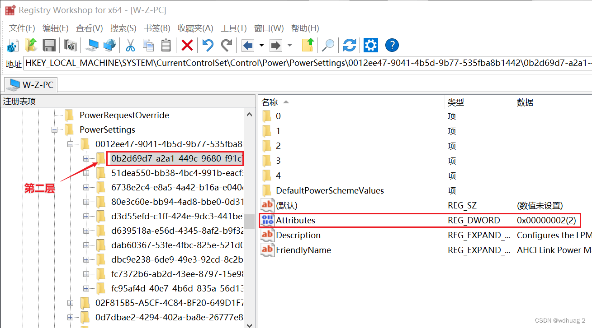The width and height of the screenshot is (592, 328).
Task: Select the d639518a-e56d tree key
Action: (x=177, y=231)
